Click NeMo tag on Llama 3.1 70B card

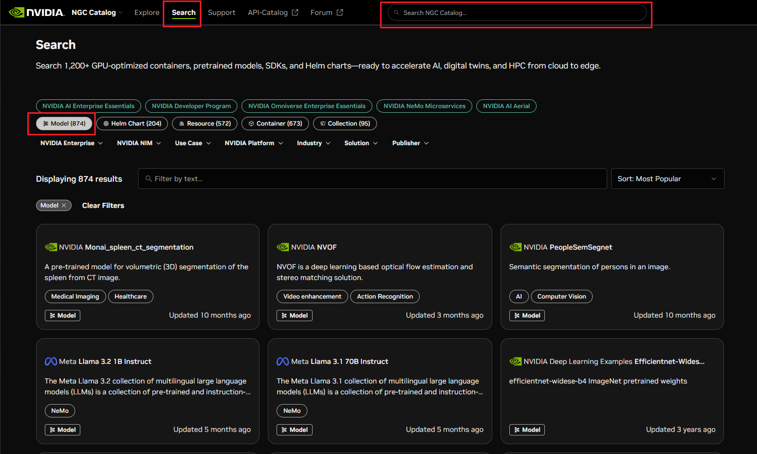[292, 411]
